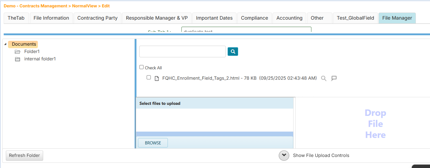Click the Show File Upload Controls label

click(x=321, y=155)
